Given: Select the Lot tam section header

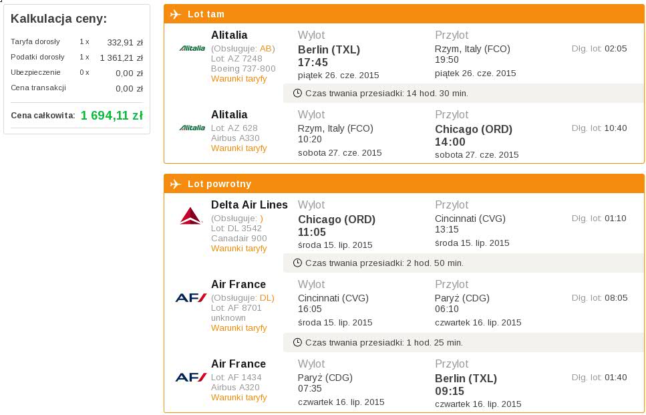Looking at the screenshot, I should point(403,14).
